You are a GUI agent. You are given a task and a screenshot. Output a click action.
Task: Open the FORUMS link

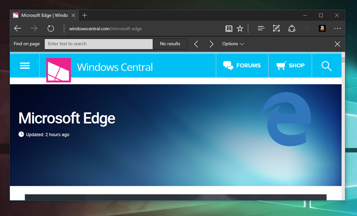(x=242, y=66)
